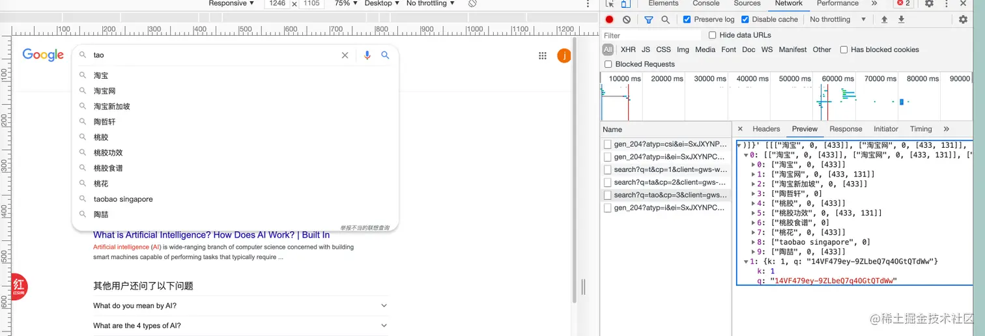Click the viewport resize handle

583,287
